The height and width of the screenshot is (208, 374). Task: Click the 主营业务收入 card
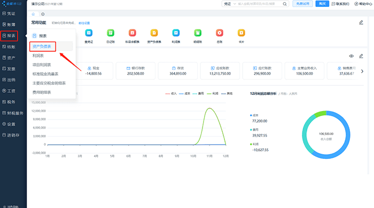pos(305,71)
